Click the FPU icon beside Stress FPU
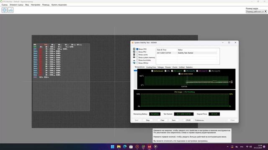Viewport: 268px width, 150px height. coord(134,52)
